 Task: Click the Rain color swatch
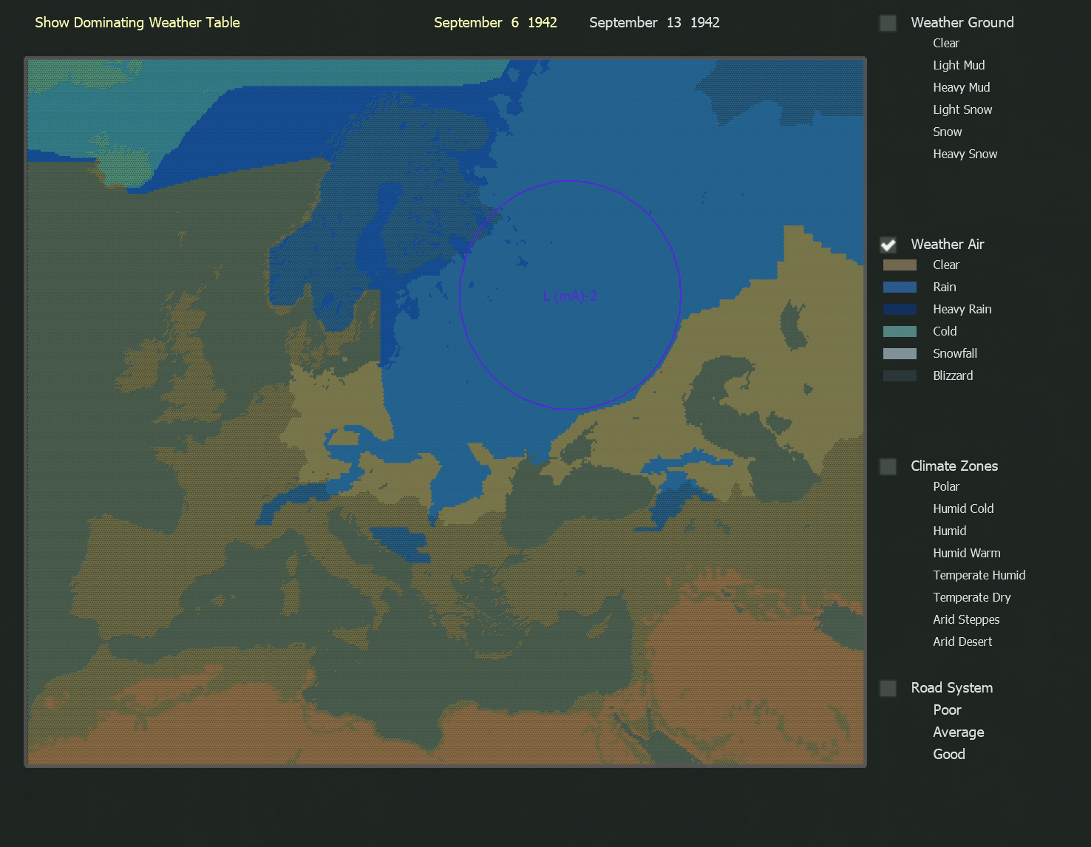pos(900,287)
